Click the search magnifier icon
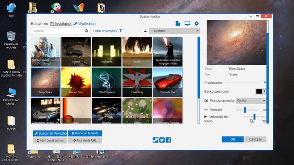Viewport: 294px width, 165px height. coord(86,31)
